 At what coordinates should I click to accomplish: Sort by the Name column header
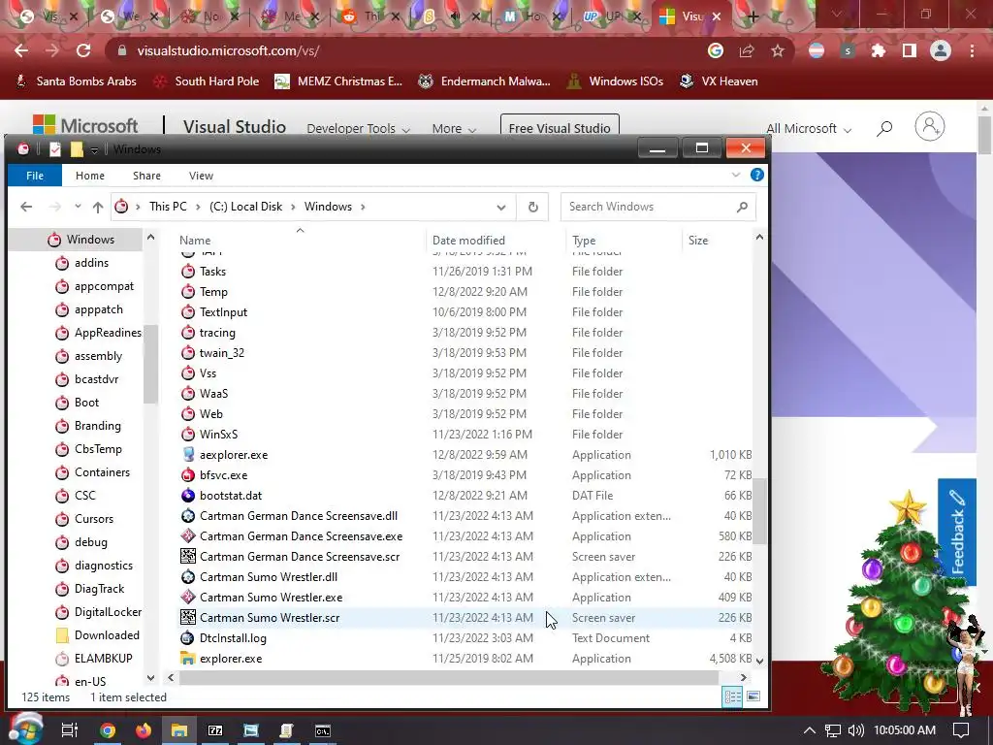tap(195, 241)
